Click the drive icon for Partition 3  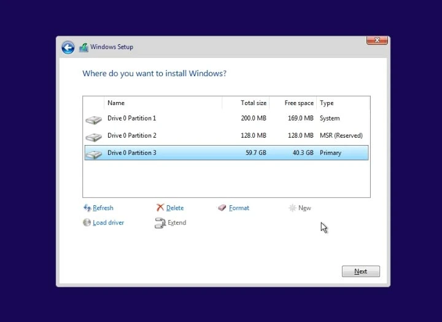93,154
